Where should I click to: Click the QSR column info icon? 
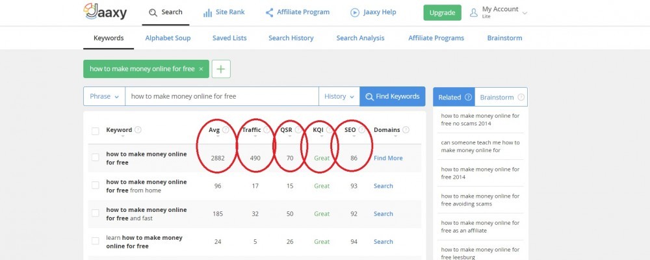(298, 130)
